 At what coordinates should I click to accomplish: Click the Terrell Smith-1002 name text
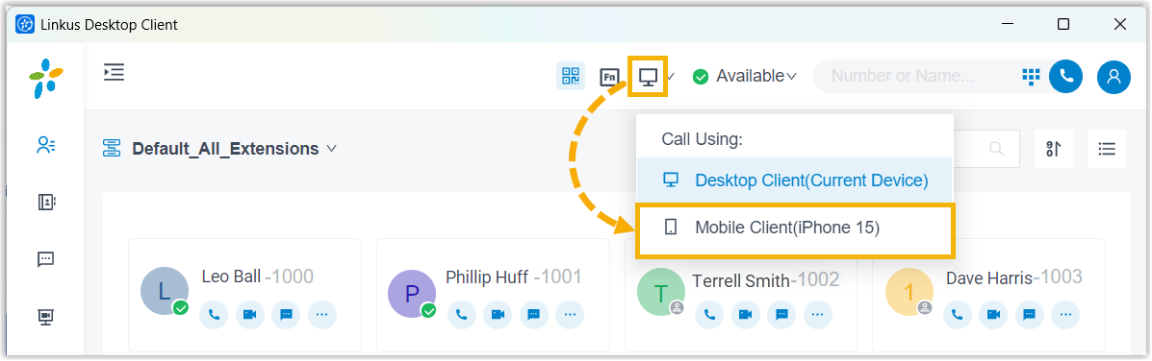tap(765, 279)
